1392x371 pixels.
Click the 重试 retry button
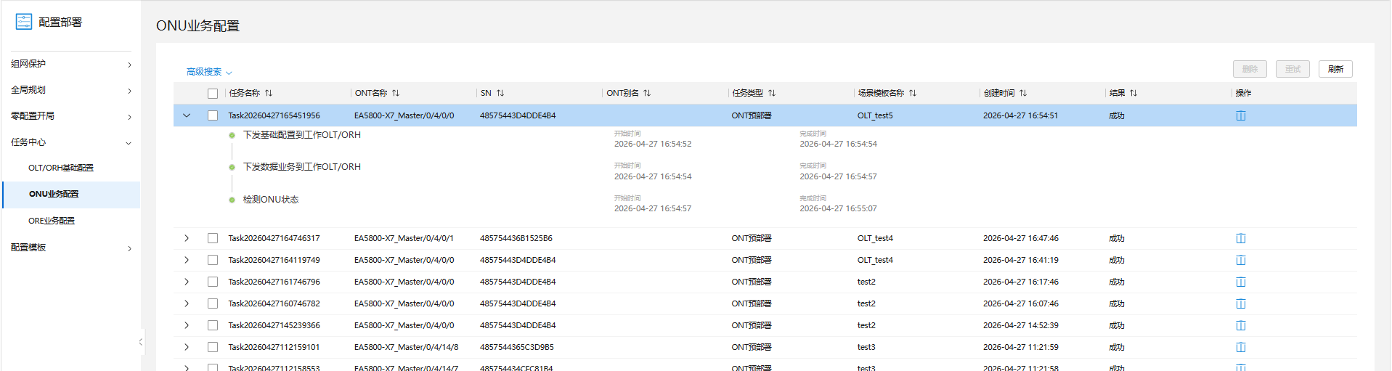(x=1293, y=69)
